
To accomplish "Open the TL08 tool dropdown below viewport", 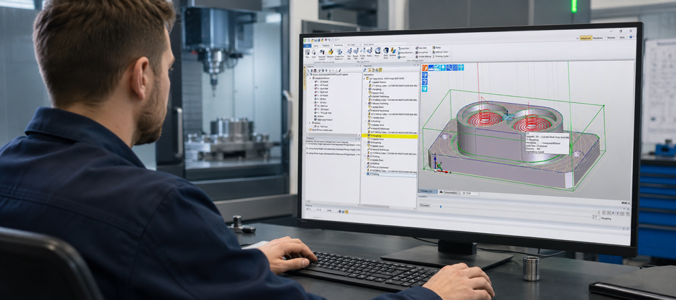I will pyautogui.click(x=472, y=193).
